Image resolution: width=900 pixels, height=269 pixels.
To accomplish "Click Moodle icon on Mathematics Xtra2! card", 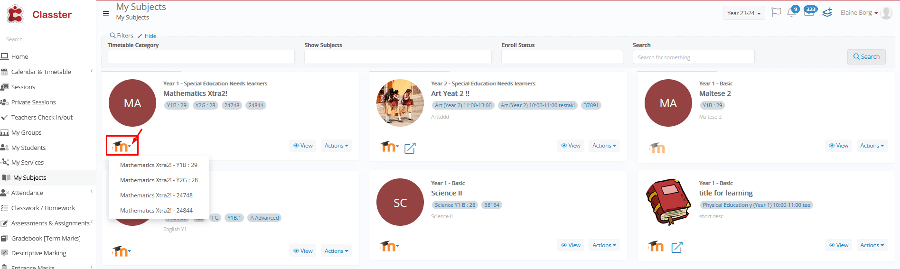I will tap(121, 146).
